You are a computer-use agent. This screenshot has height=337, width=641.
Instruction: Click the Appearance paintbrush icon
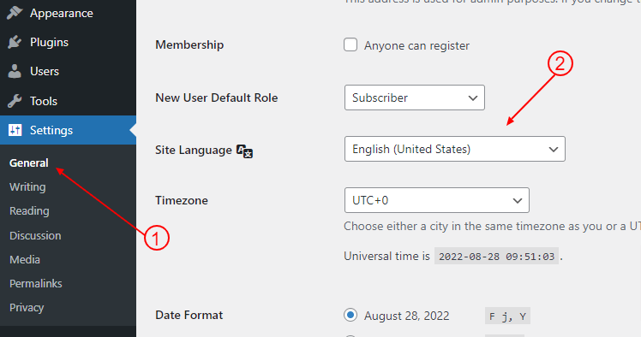15,13
